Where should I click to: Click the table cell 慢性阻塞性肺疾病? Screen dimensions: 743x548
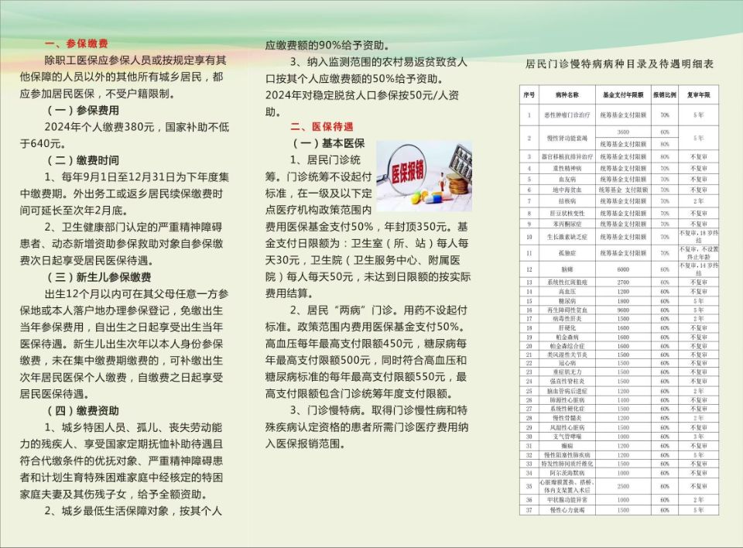coord(567,455)
